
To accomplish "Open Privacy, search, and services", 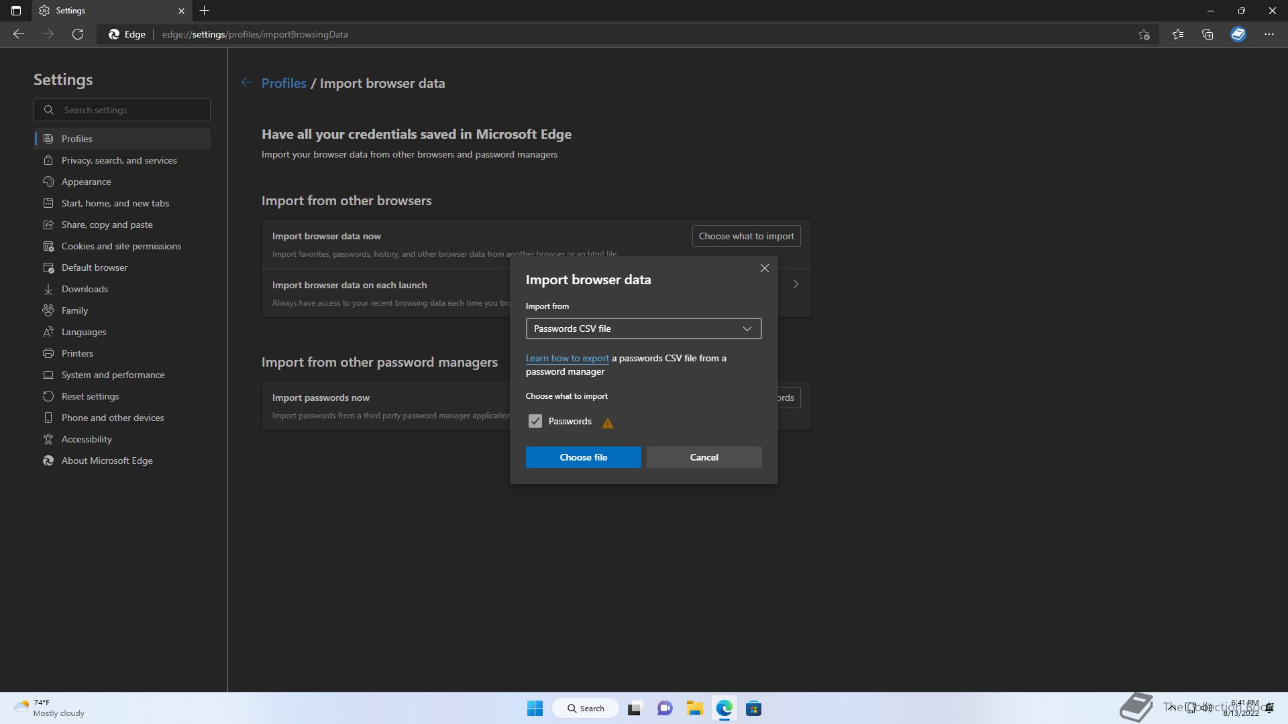I will tap(122, 160).
